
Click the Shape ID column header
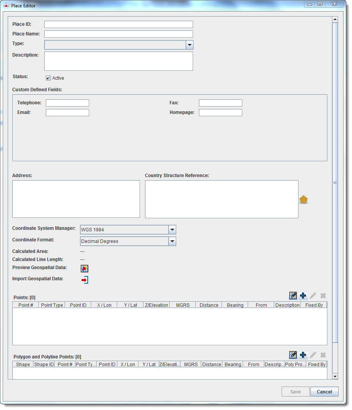coord(44,365)
